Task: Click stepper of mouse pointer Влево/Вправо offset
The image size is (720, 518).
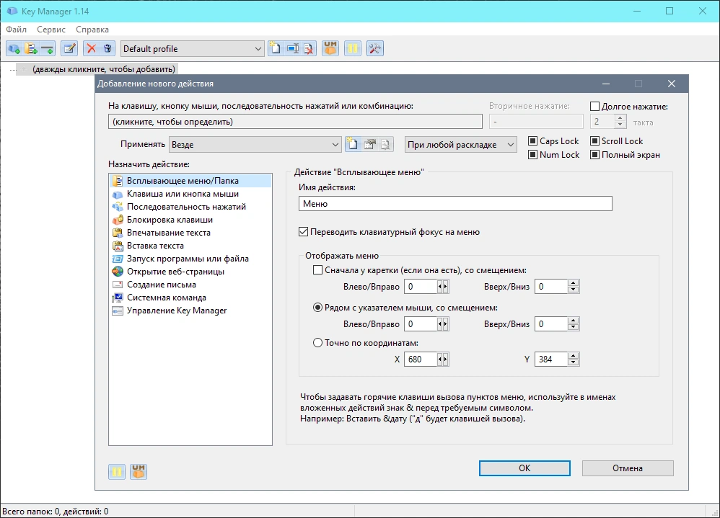Action: 443,324
